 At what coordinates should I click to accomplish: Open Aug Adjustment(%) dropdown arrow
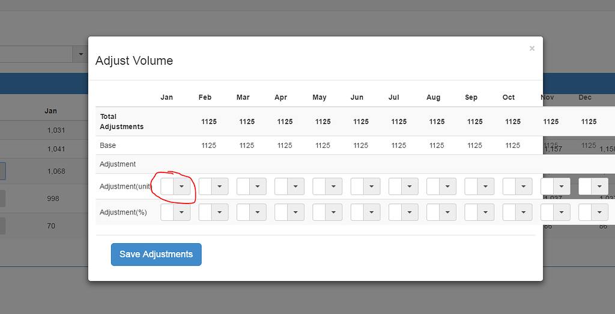447,213
